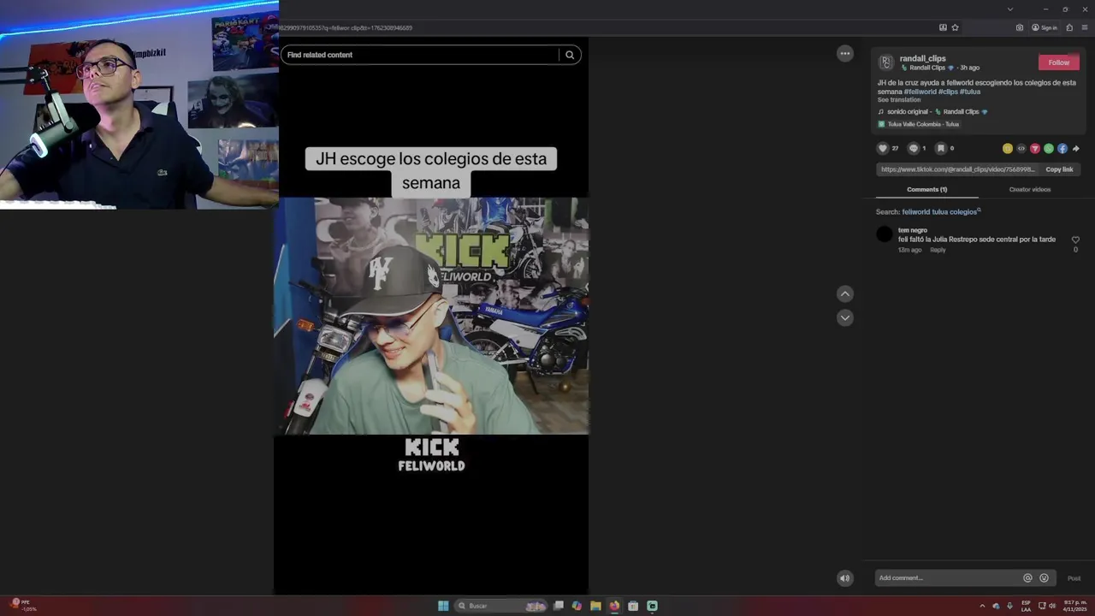Click the browser address bar
1095x616 pixels.
pyautogui.click(x=607, y=27)
